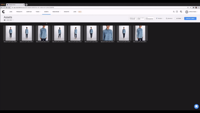Click the Contact Sheet button
Screen dimensions: 200x113
point(190,19)
